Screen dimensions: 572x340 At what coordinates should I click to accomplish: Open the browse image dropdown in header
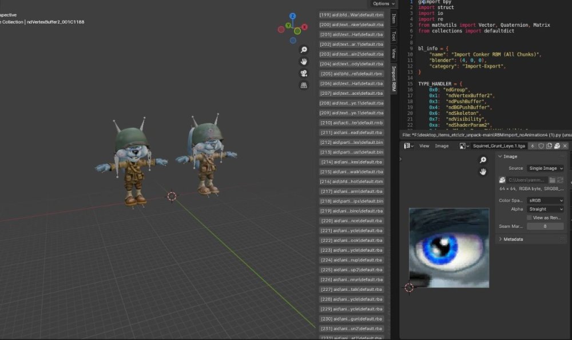[464, 146]
